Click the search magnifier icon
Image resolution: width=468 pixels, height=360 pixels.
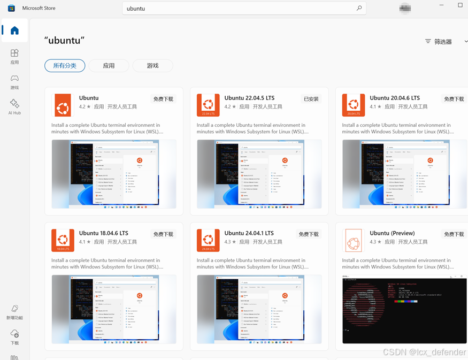[x=359, y=9]
